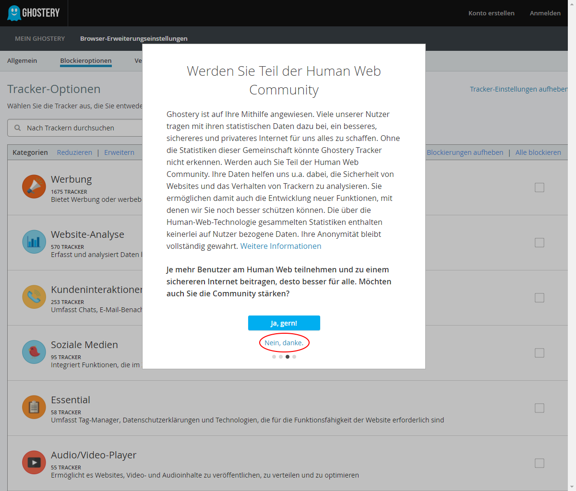This screenshot has width=576, height=491.
Task: Go to first dialog page dot
Action: click(x=274, y=357)
